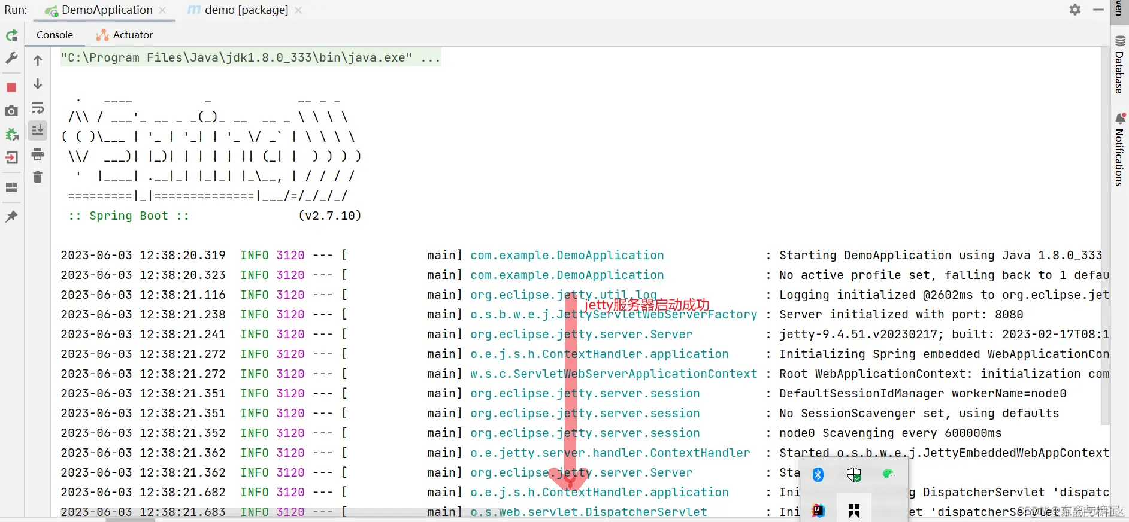Viewport: 1129px width, 522px height.
Task: Click the console vertical scrollbar
Action: click(1106, 236)
